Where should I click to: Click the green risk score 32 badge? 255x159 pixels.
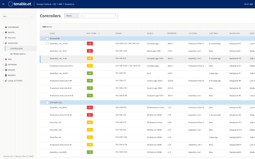click(90, 73)
